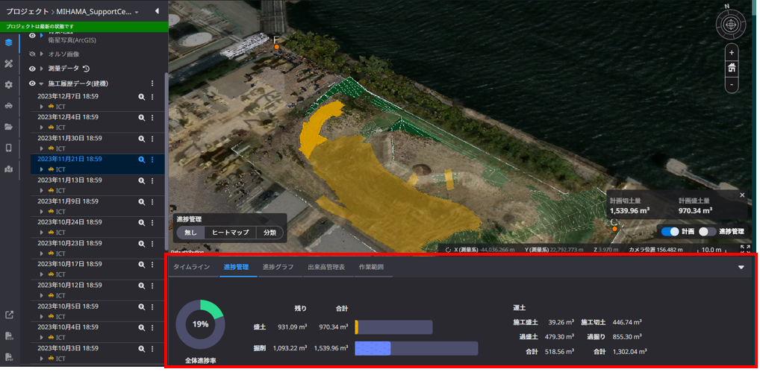The image size is (760, 375).
Task: Reset map view with home icon
Action: (732, 69)
